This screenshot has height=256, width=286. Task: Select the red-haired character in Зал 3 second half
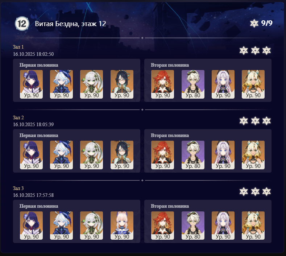pyautogui.click(x=162, y=226)
